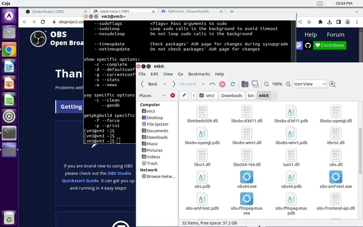Open Help link on OBS site

pos(311,35)
